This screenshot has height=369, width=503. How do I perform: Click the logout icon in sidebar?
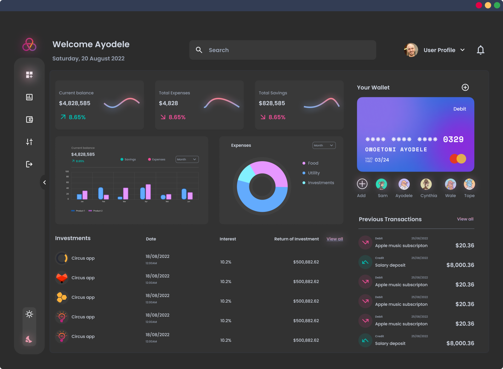pyautogui.click(x=29, y=164)
